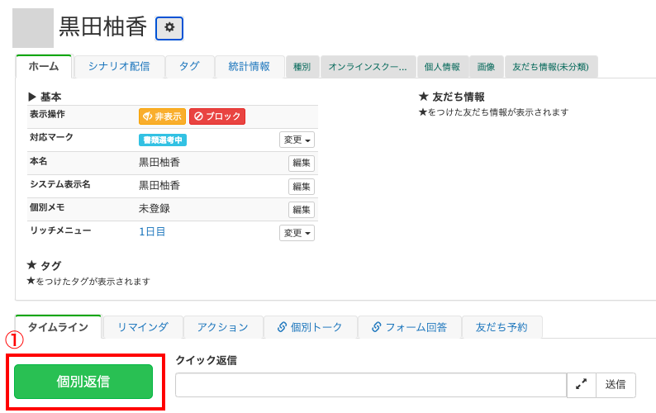
Task: Click the green 個別返信 button
Action: tap(83, 382)
